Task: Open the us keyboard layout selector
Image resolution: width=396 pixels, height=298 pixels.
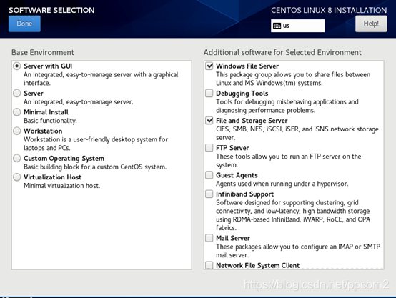Action: [298, 26]
